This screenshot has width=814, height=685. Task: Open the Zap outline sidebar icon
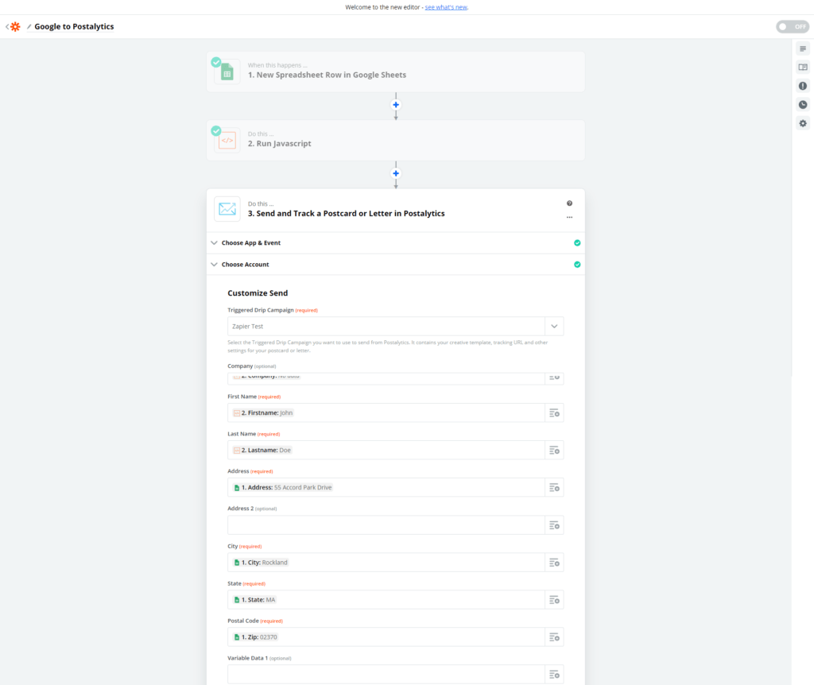(803, 48)
